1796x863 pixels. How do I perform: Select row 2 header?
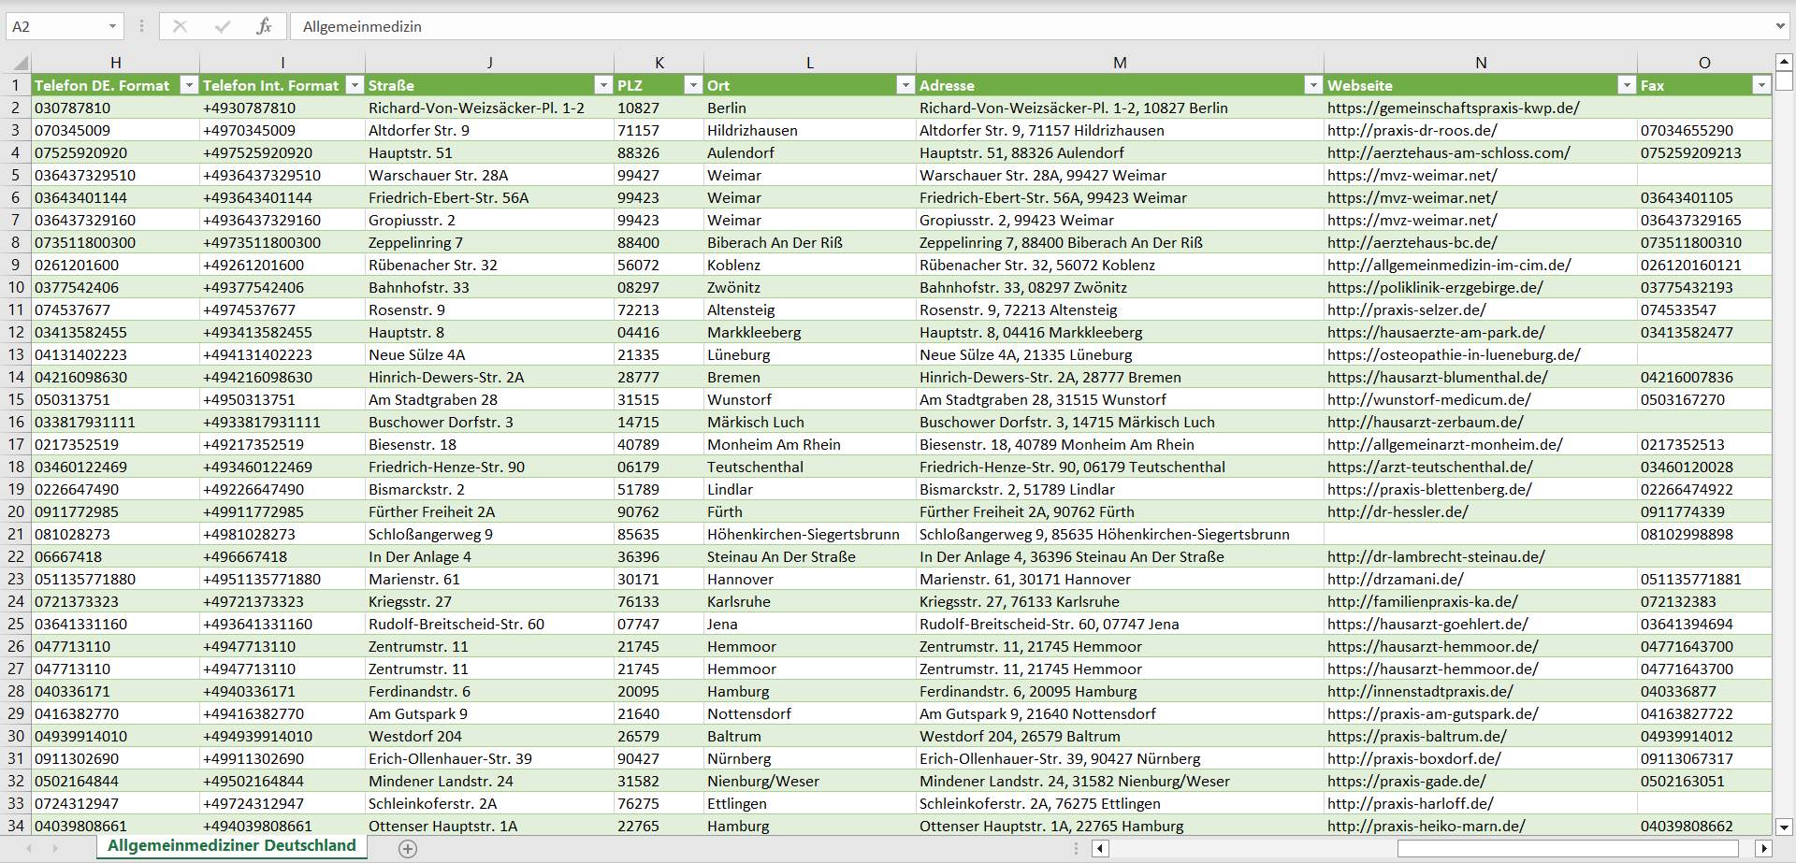pos(16,108)
